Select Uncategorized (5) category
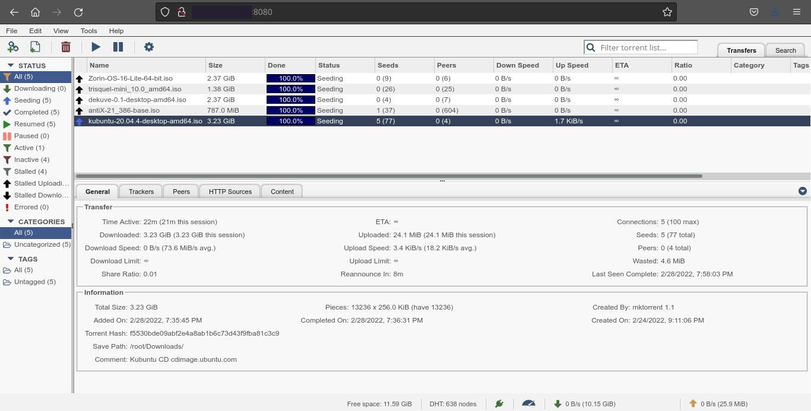 (36, 244)
